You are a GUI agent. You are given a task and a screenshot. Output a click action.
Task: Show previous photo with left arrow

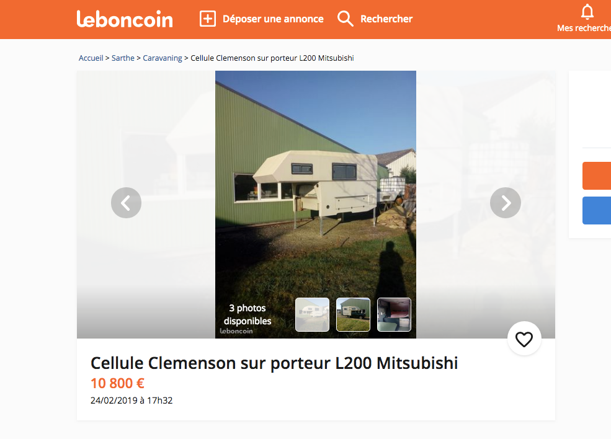(127, 203)
